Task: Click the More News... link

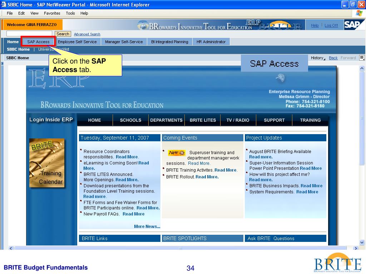Action: pos(147,227)
